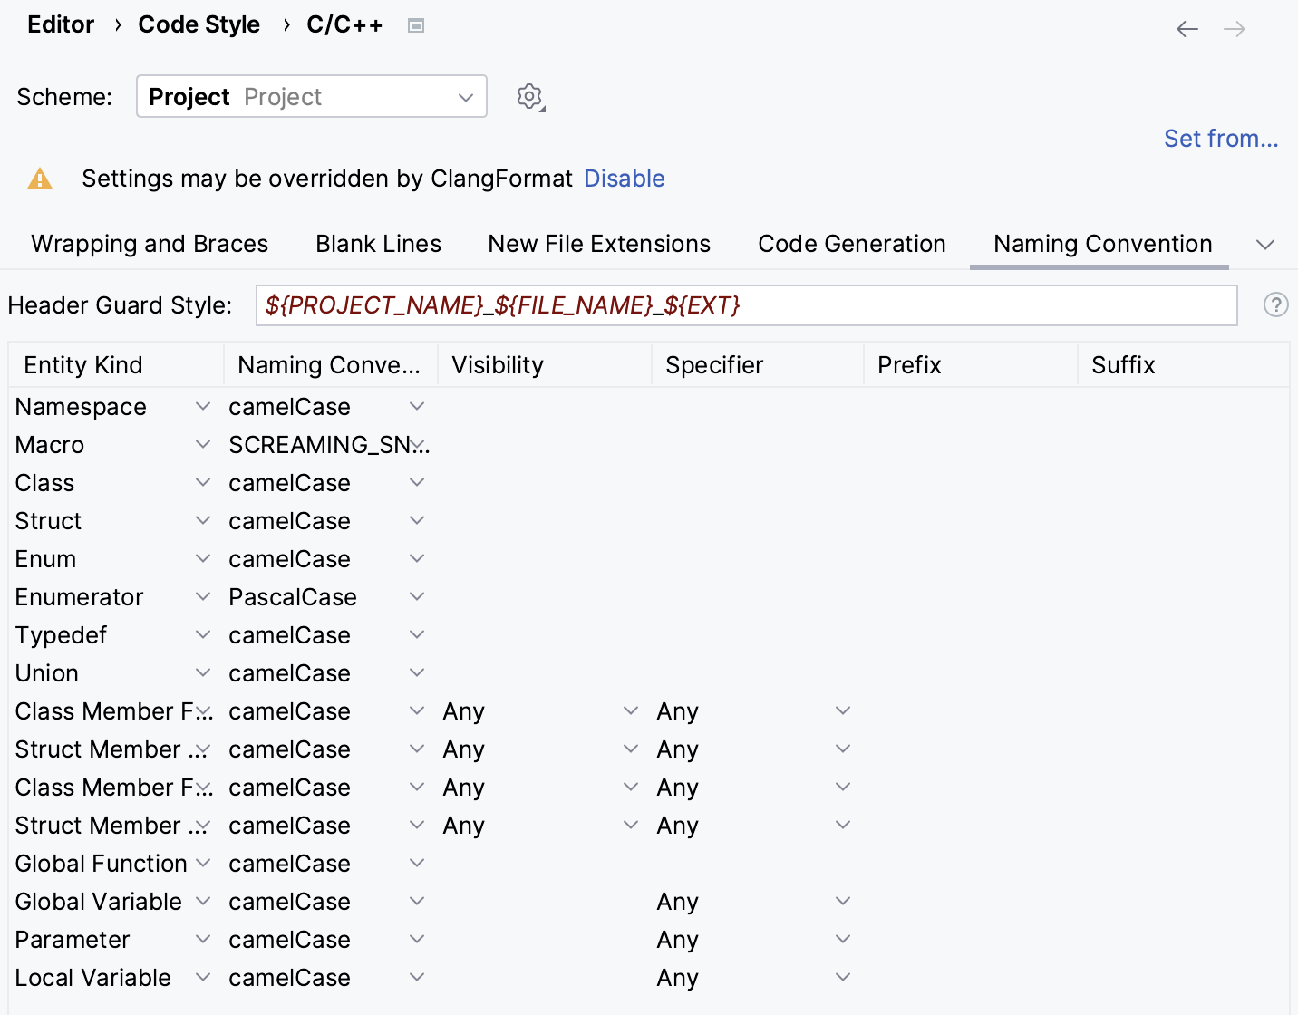Open the scheme settings gear icon
The width and height of the screenshot is (1298, 1015).
point(529,96)
